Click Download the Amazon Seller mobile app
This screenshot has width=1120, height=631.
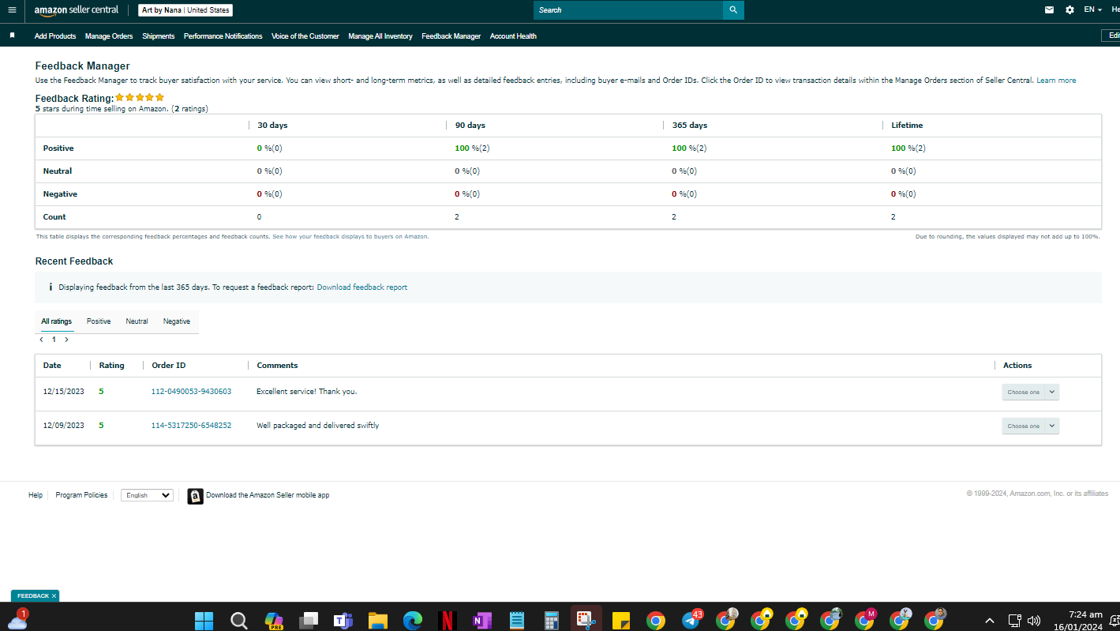[x=268, y=495]
